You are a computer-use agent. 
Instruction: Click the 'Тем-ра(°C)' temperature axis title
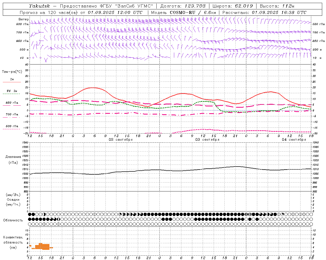(x=12, y=72)
